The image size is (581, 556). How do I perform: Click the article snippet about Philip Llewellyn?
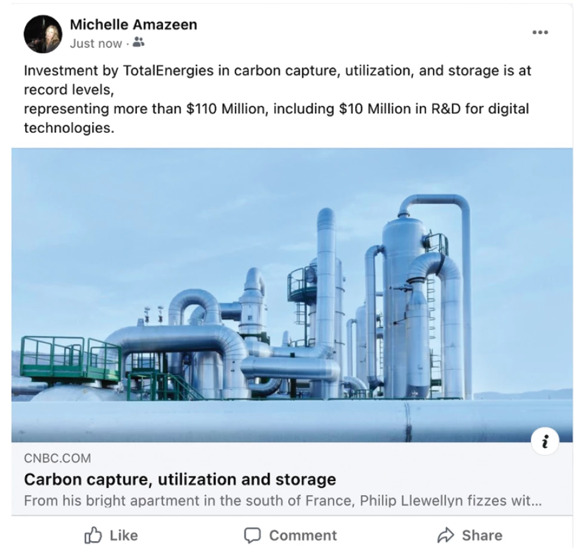[283, 501]
